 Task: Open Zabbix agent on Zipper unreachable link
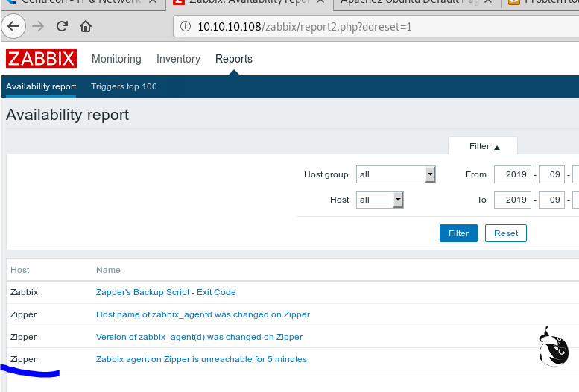(x=201, y=359)
